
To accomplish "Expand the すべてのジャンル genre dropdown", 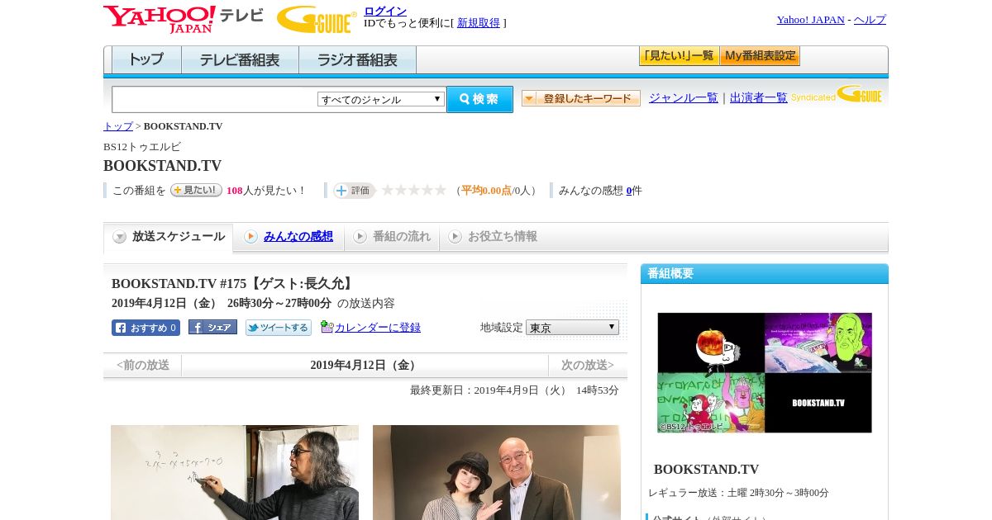I will click(x=381, y=99).
